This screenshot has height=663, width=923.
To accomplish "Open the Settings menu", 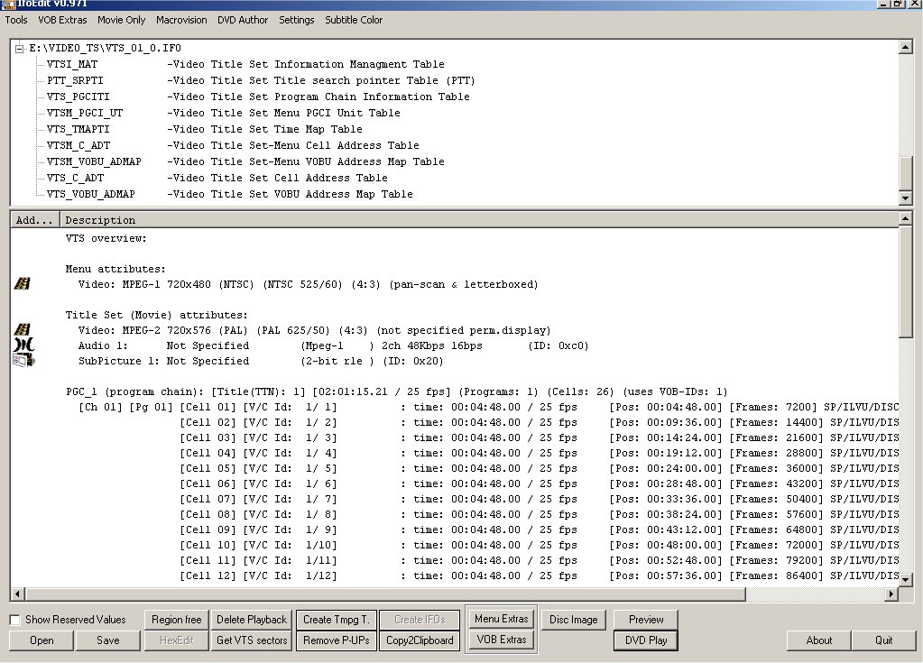I will 296,20.
